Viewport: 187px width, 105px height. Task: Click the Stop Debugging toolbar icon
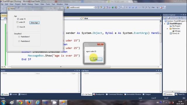[x=133, y=7]
